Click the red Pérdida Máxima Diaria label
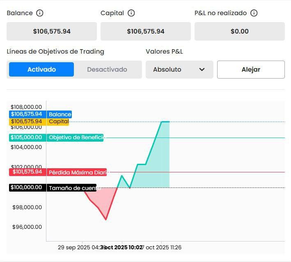This screenshot has width=291, height=262. click(77, 172)
